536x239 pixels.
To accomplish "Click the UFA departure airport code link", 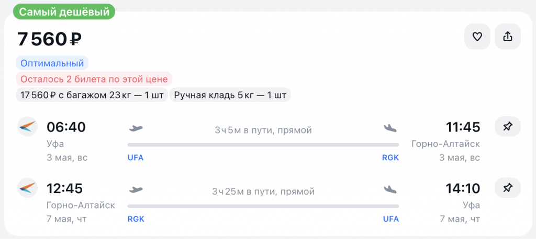I will 136,158.
